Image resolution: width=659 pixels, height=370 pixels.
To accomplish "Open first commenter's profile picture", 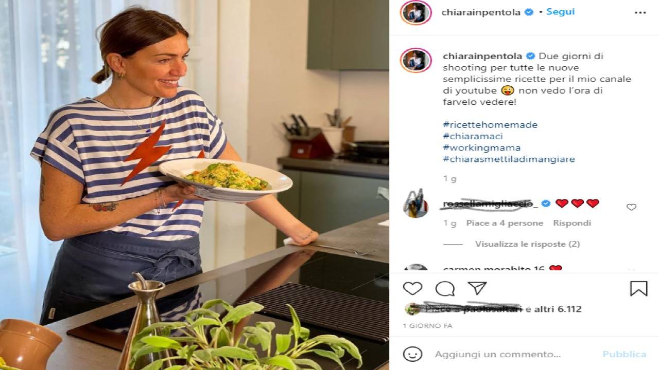I will coord(415,203).
